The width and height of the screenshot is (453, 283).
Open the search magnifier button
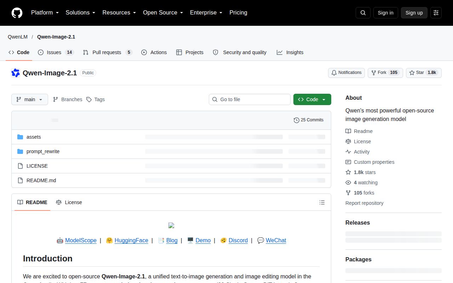363,13
